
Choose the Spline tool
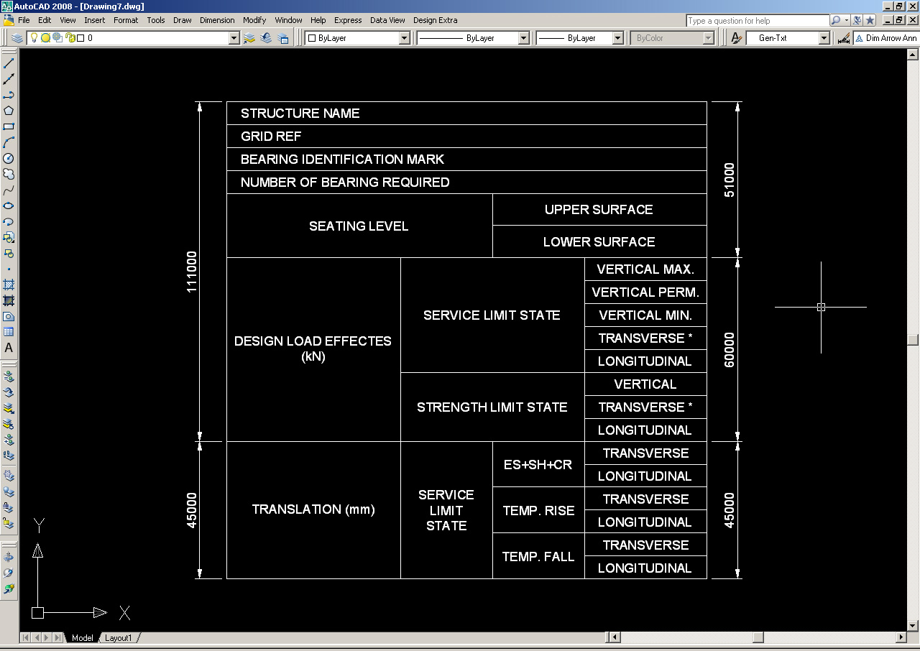(x=9, y=190)
